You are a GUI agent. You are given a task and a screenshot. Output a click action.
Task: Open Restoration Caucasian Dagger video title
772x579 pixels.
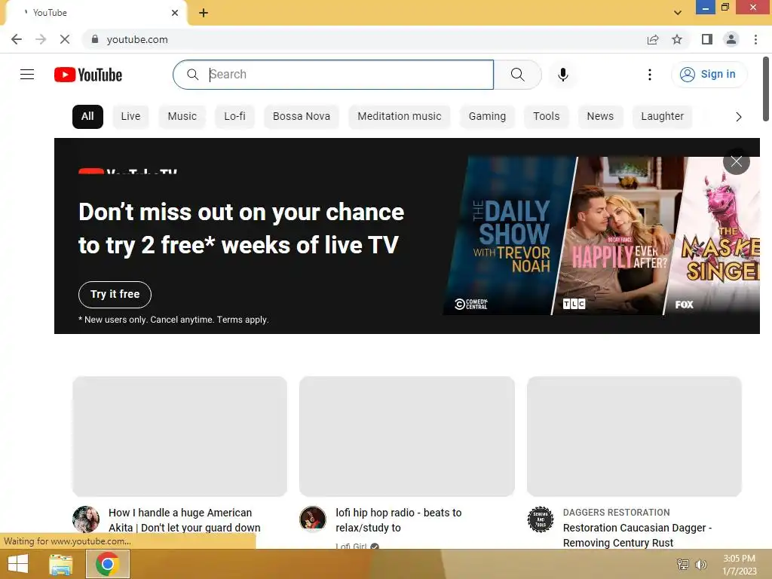638,535
